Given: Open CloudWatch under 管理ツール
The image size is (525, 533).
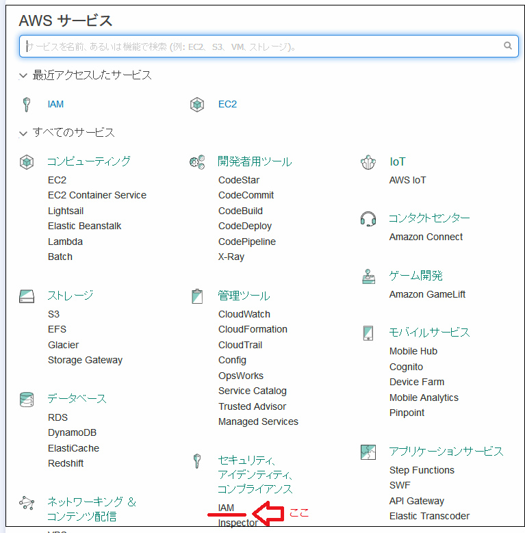Looking at the screenshot, I should point(244,314).
